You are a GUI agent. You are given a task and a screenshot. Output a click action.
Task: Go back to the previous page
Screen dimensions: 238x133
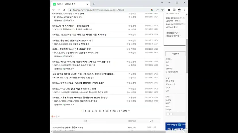click(x=54, y=10)
